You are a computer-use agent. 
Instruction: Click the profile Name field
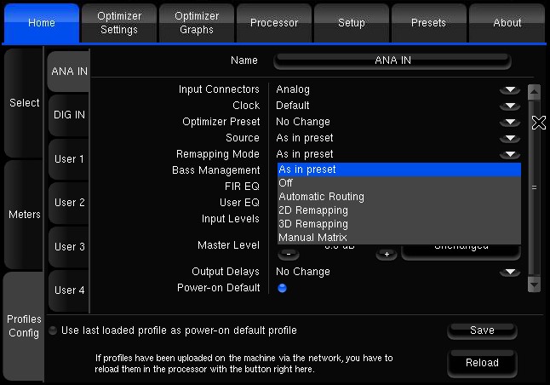[x=392, y=61]
